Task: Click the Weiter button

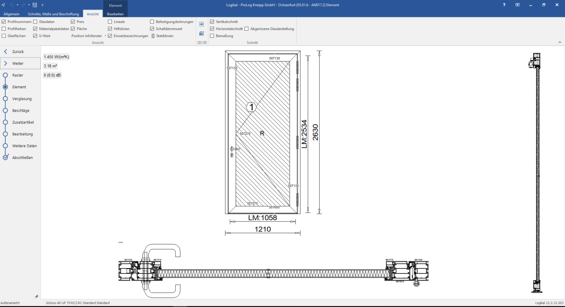Action: click(x=20, y=63)
